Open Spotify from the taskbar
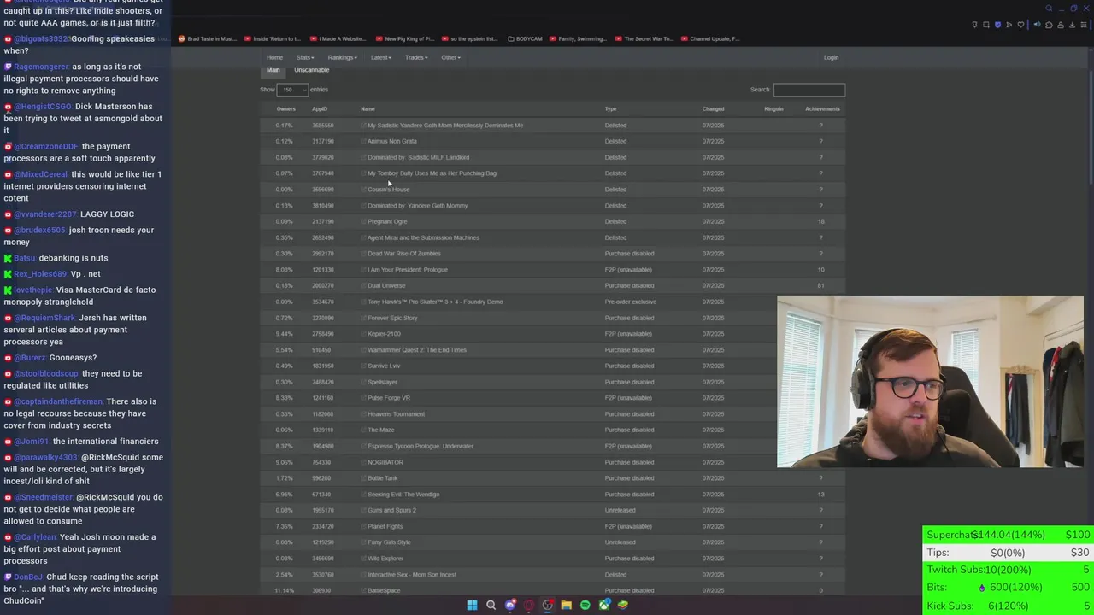 tap(585, 605)
